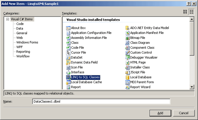198x120 pixels.
Task: Click the MDI Parent Form label
Action: [142, 82]
